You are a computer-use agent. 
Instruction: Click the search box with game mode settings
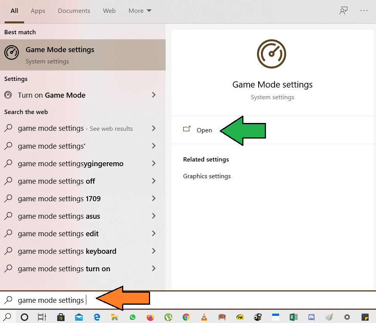tap(188, 300)
